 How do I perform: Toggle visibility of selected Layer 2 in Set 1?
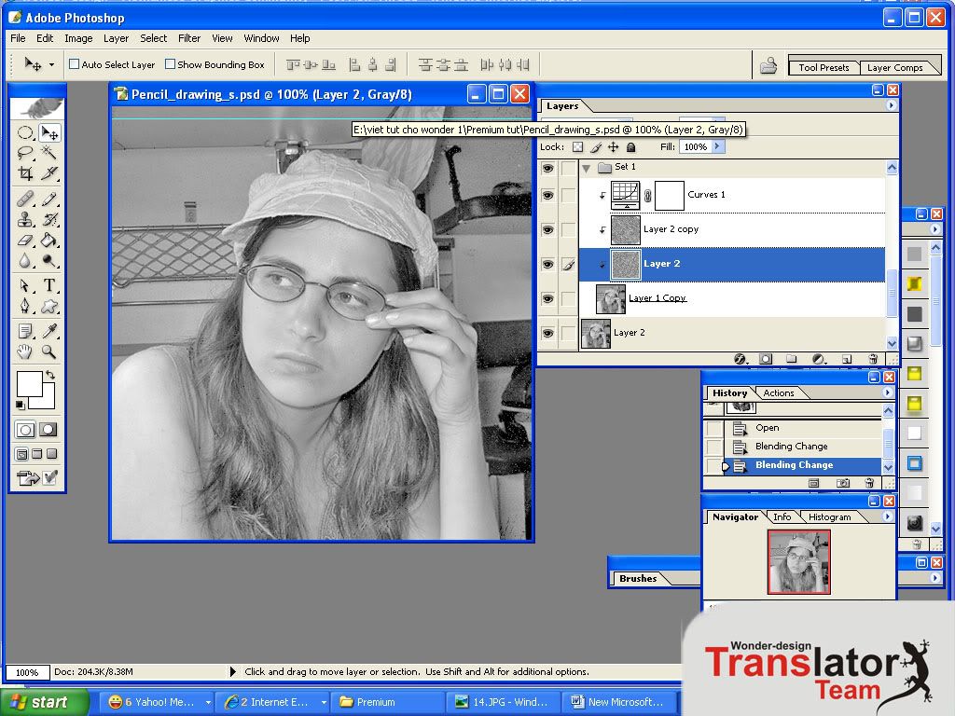(x=547, y=264)
